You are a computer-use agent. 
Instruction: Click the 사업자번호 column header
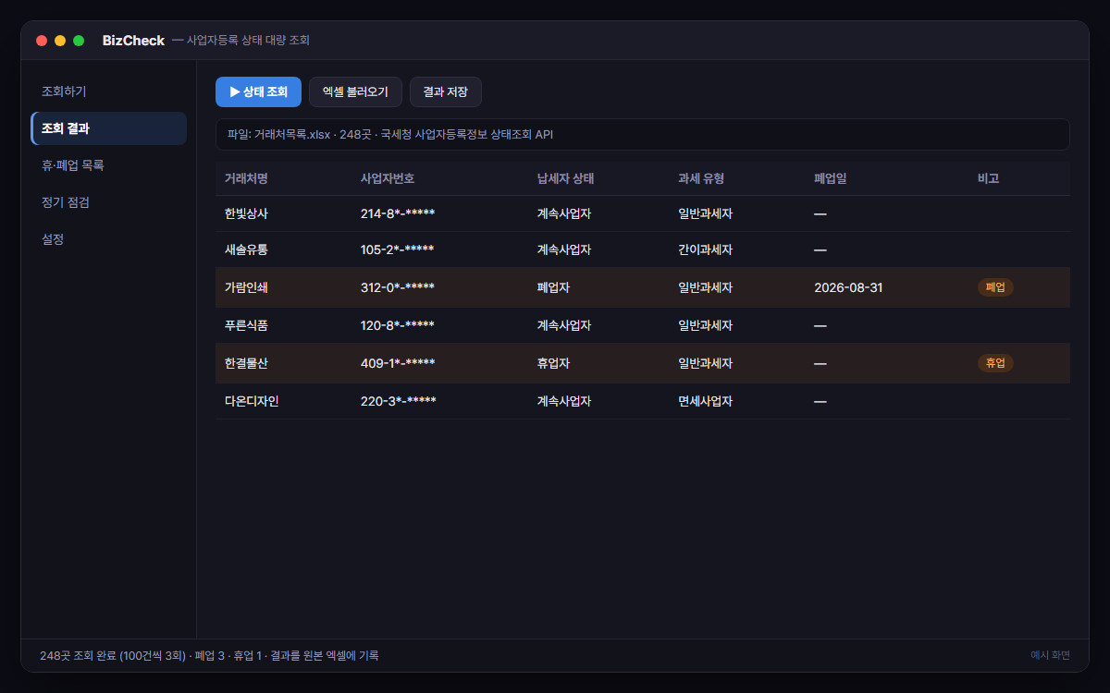388,178
